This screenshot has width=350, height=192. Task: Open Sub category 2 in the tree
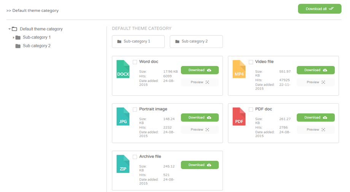click(37, 46)
